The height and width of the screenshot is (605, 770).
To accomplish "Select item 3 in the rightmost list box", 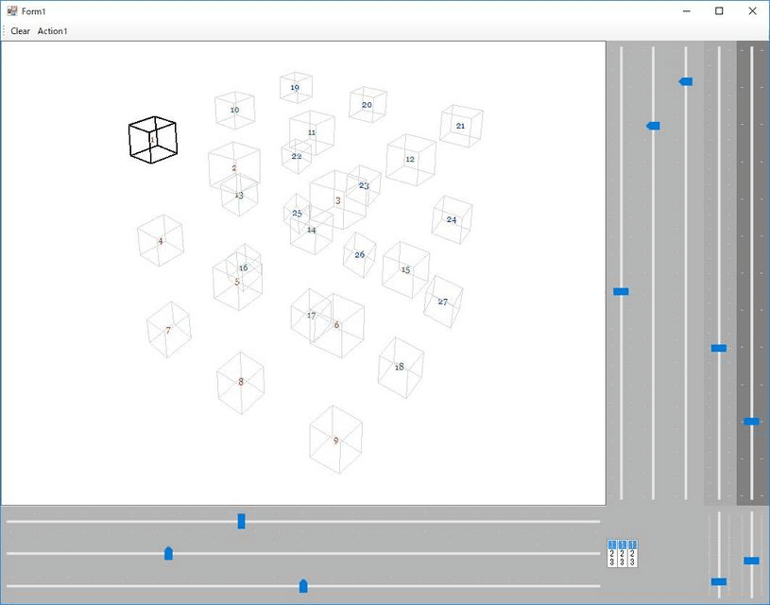I will pos(632,562).
